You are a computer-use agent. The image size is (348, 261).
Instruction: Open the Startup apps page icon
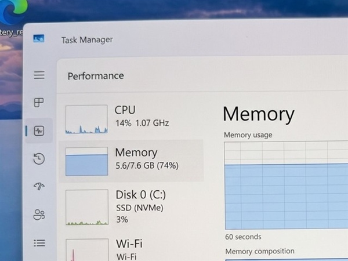(39, 186)
